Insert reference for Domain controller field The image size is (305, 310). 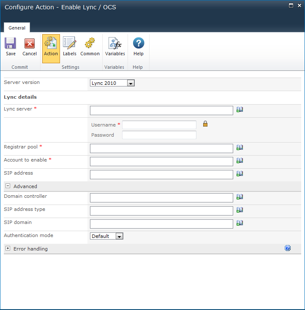(x=240, y=197)
